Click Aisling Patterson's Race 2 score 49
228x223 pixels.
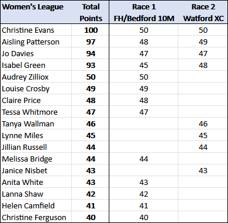pyautogui.click(x=203, y=42)
